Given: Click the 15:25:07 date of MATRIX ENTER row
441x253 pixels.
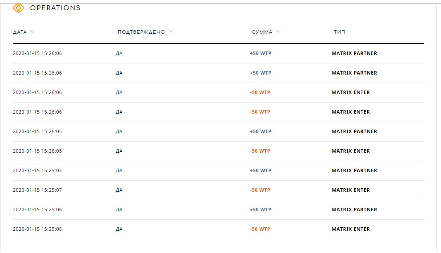Looking at the screenshot, I should [x=37, y=190].
